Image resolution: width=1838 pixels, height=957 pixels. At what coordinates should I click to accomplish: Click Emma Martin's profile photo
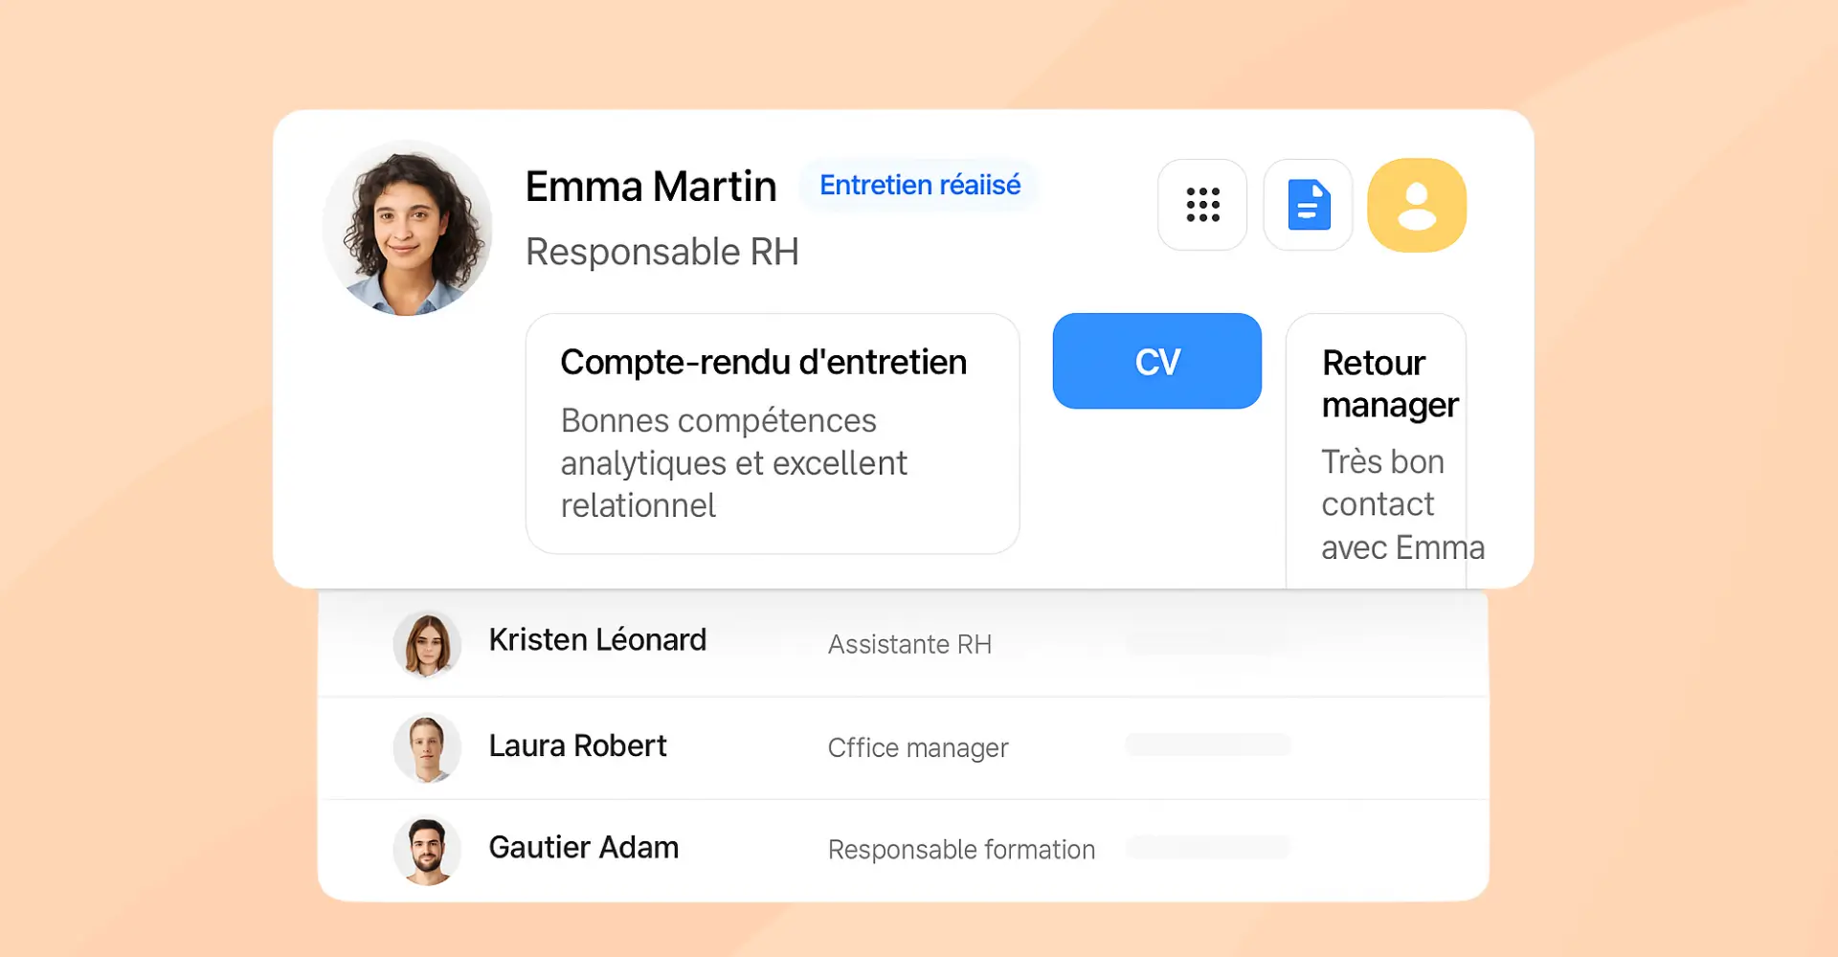(408, 230)
